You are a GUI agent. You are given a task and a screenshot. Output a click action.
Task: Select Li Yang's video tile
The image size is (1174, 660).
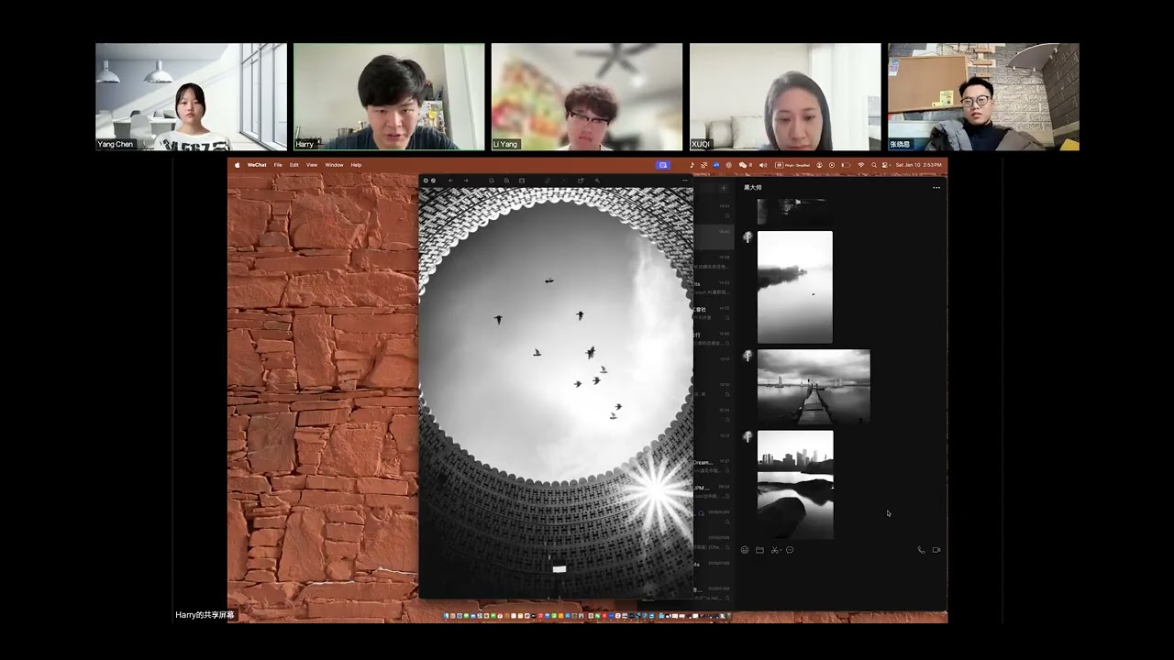pyautogui.click(x=587, y=96)
